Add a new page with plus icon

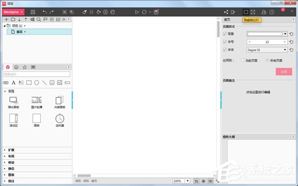(x=6, y=19)
